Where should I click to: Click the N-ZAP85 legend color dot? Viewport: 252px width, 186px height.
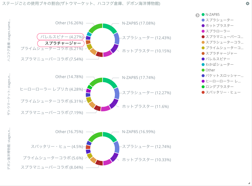click(x=203, y=15)
